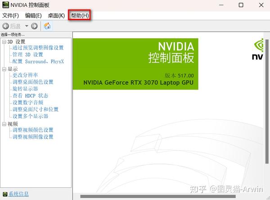Click the forward arrow icon
The image size is (270, 200).
click(x=34, y=26)
